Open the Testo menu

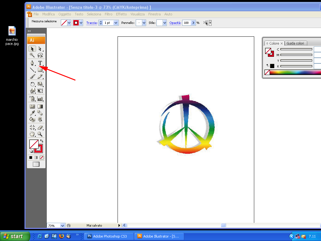pos(79,14)
